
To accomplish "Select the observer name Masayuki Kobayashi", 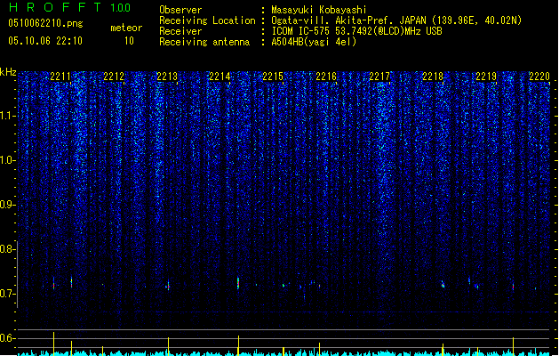I will pyautogui.click(x=318, y=10).
